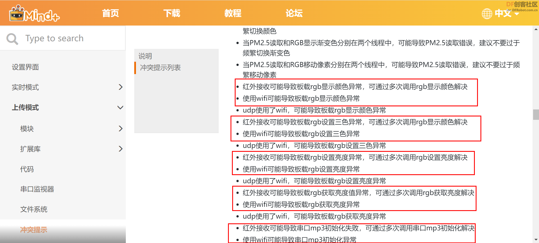Jump to 说明 in table of contents
Screen dimensions: 539x243
point(145,56)
